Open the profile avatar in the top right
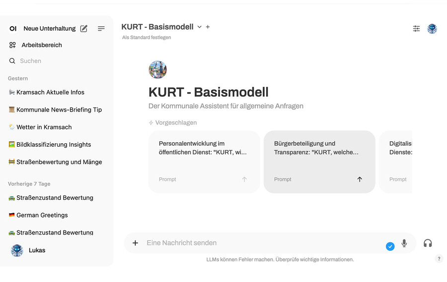Image resolution: width=447 pixels, height=282 pixels. [x=432, y=28]
